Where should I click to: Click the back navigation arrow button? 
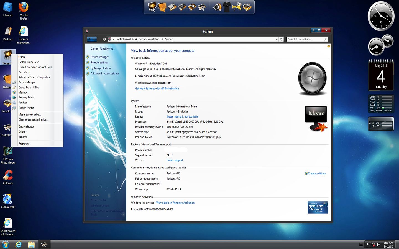(89, 39)
